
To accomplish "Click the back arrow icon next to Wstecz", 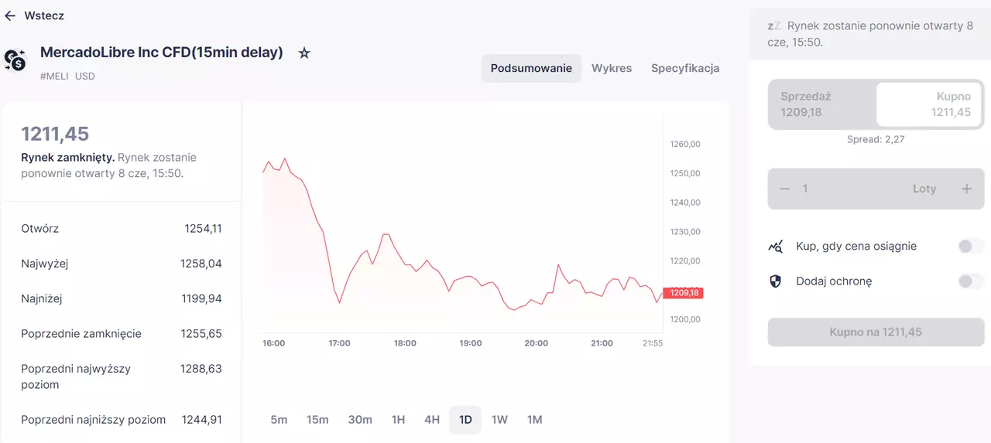I will 10,15.
